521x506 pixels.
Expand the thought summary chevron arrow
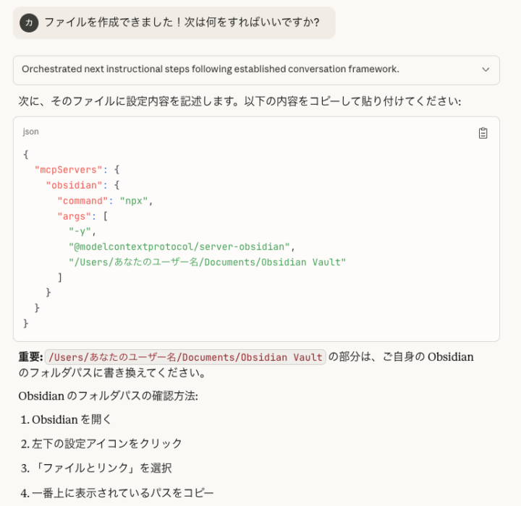click(x=486, y=69)
